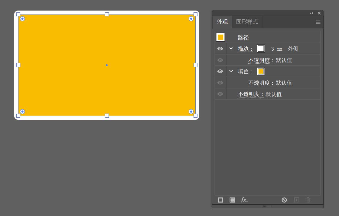This screenshot has height=216, width=339.
Task: Click the Clear Appearance icon
Action: tap(284, 200)
